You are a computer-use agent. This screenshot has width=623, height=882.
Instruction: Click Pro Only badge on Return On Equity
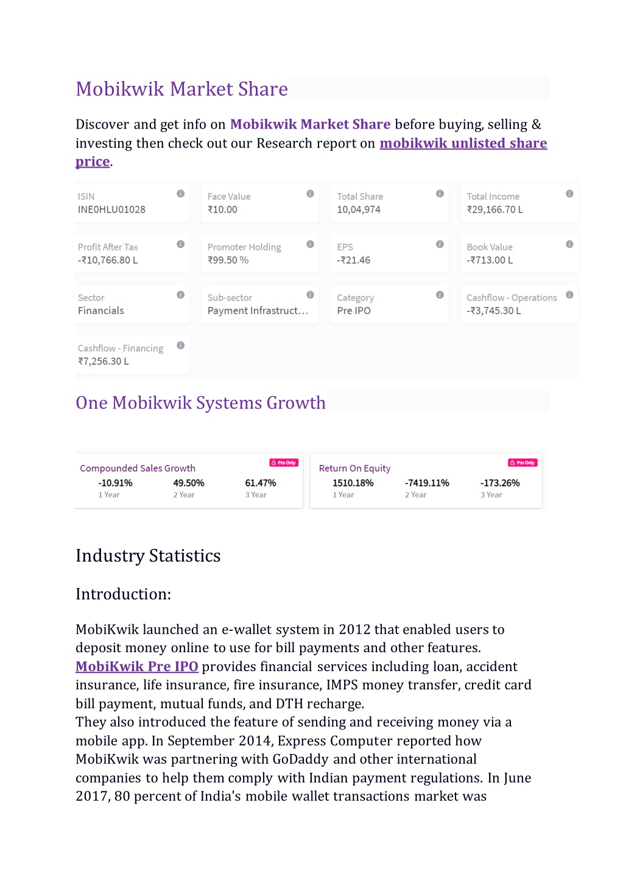523,463
